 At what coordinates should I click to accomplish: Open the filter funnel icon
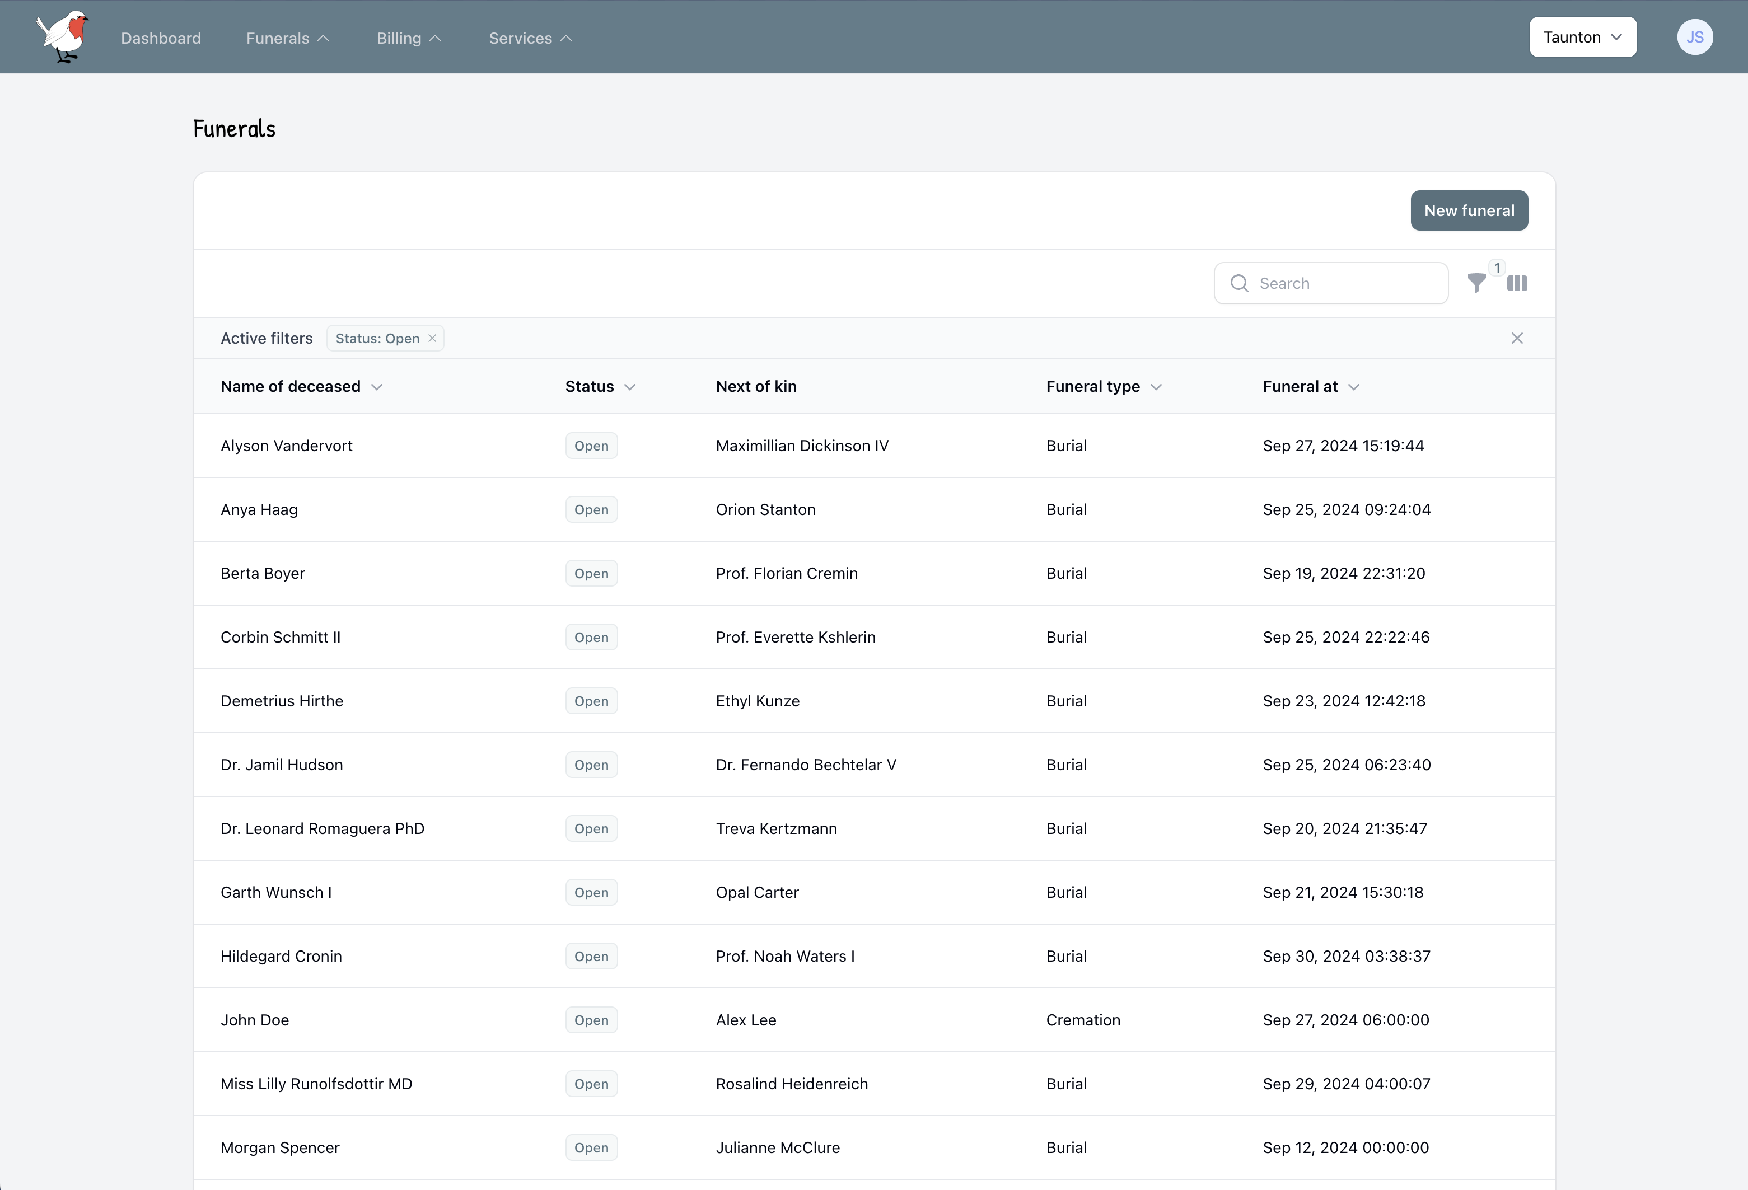(x=1476, y=283)
